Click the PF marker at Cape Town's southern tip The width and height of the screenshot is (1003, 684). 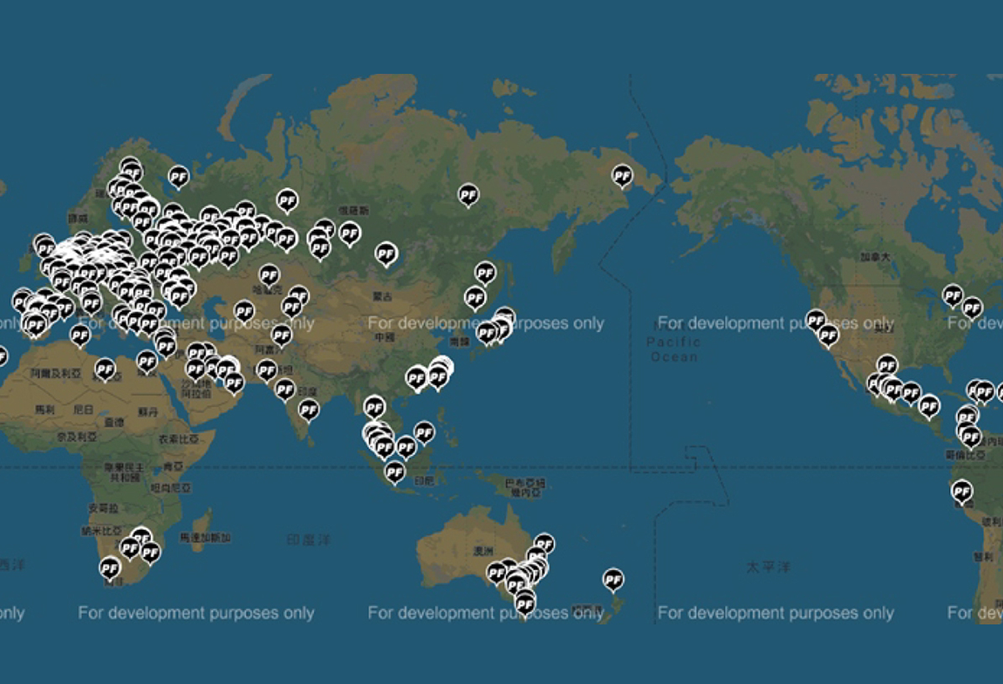point(110,568)
